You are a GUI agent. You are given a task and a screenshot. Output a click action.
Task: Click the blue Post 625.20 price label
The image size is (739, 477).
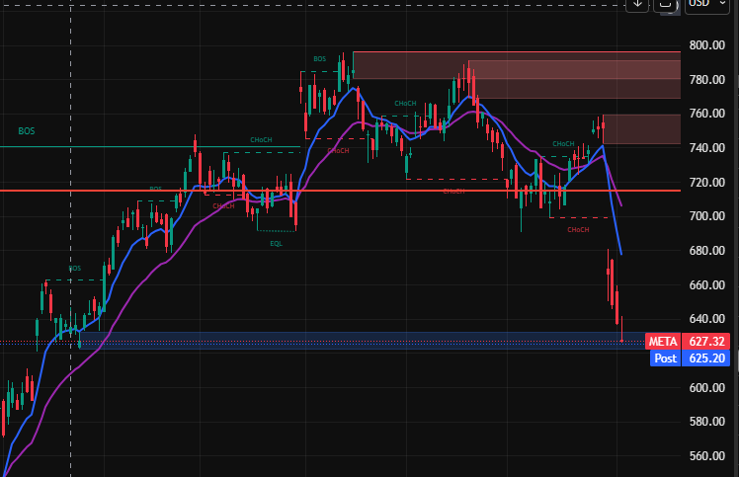click(690, 358)
